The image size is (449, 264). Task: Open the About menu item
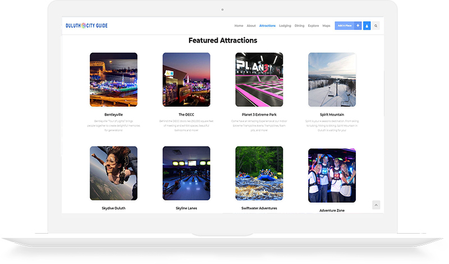251,26
